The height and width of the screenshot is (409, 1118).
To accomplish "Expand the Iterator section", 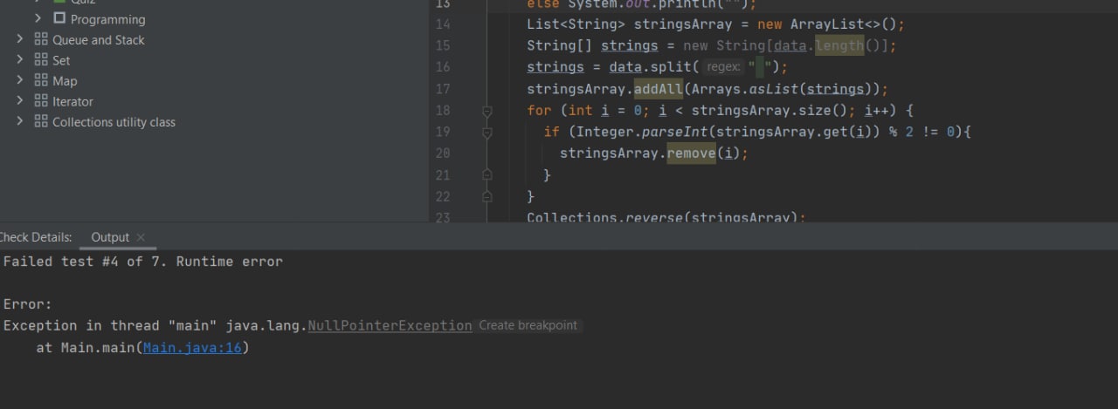I will [x=20, y=101].
